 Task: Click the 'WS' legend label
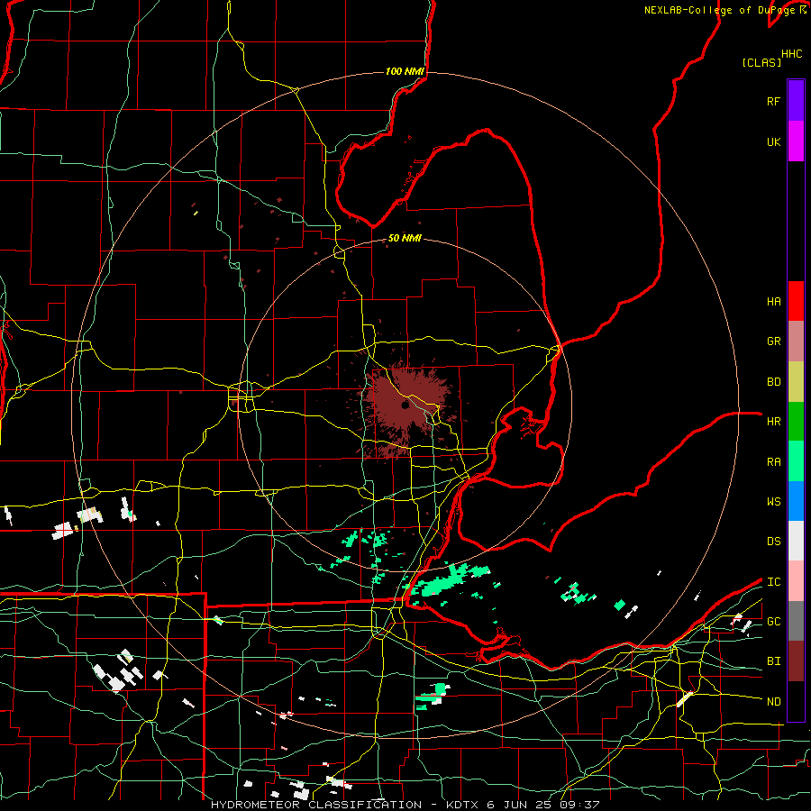(x=774, y=502)
